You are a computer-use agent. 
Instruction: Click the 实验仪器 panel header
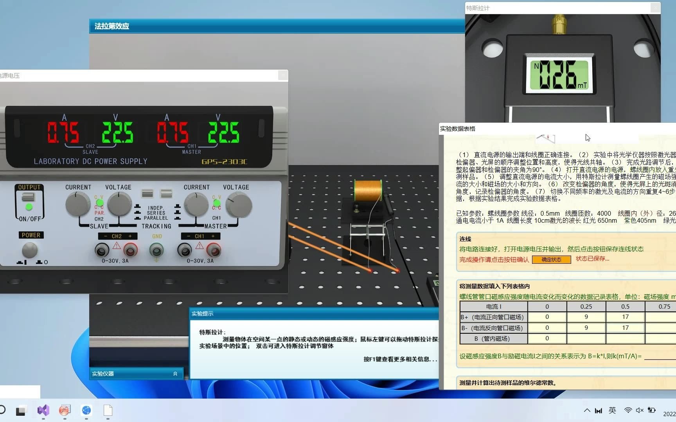pos(136,374)
